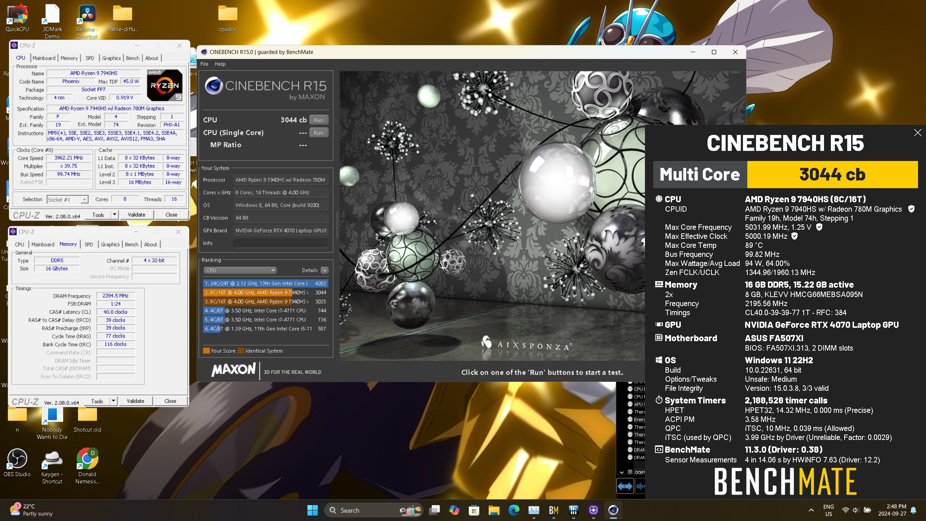Click the weather widget 22°C Partly sunny
926x521 pixels.
[x=32, y=510]
